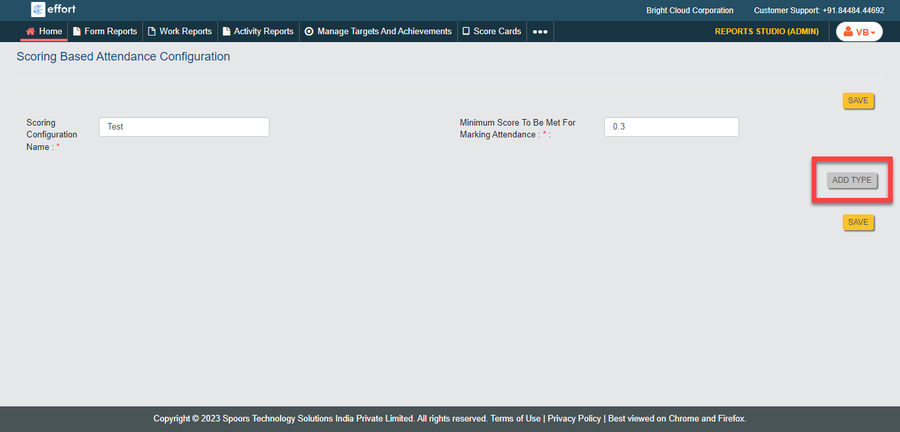
Task: Click the Activity Reports page icon
Action: coord(227,32)
